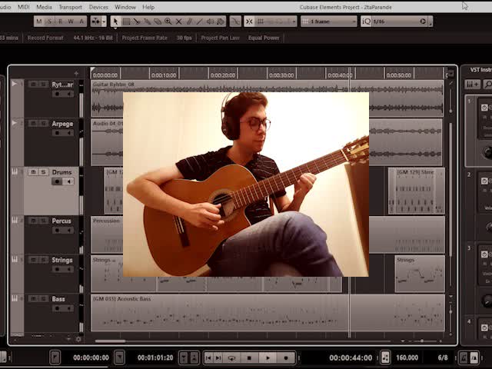Screen dimensions: 492x369
Task: Select the Zoom magnifier tool
Action: 168,22
